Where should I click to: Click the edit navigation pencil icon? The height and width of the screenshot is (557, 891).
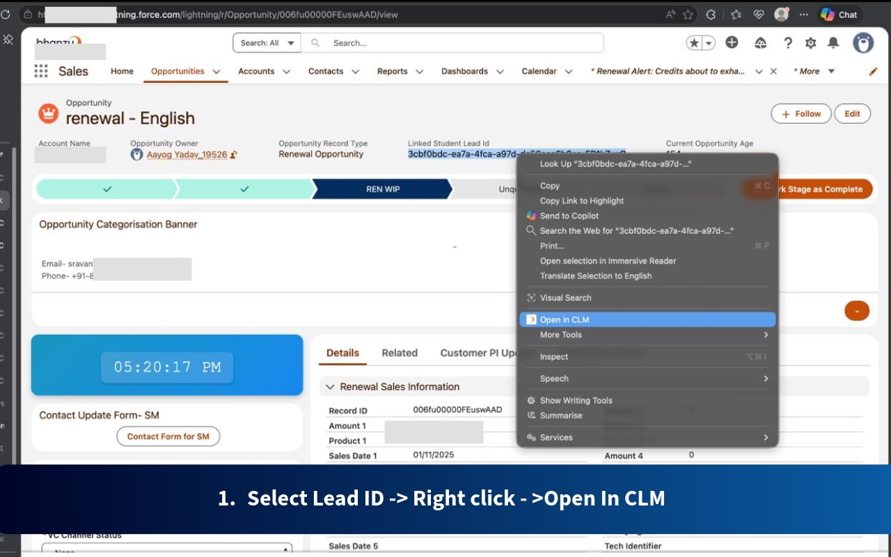tap(874, 71)
